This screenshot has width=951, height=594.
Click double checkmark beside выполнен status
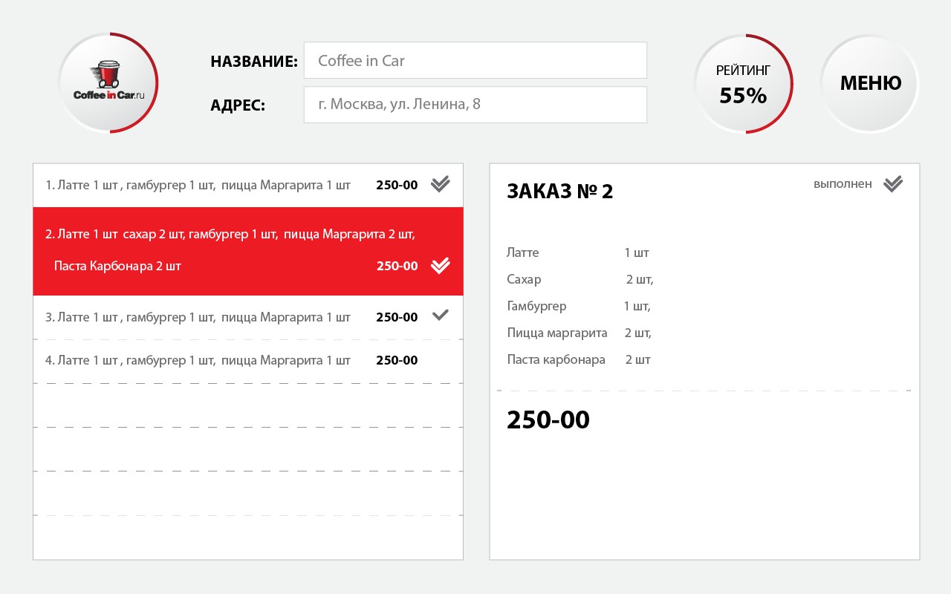tap(893, 184)
